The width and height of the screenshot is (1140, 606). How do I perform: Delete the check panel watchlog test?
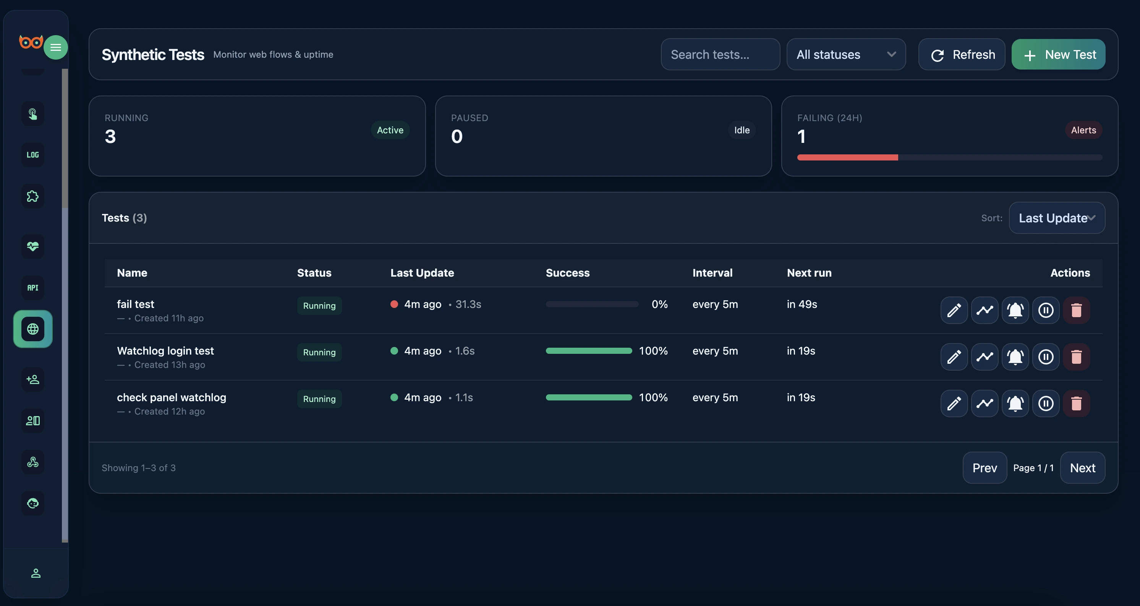coord(1077,403)
